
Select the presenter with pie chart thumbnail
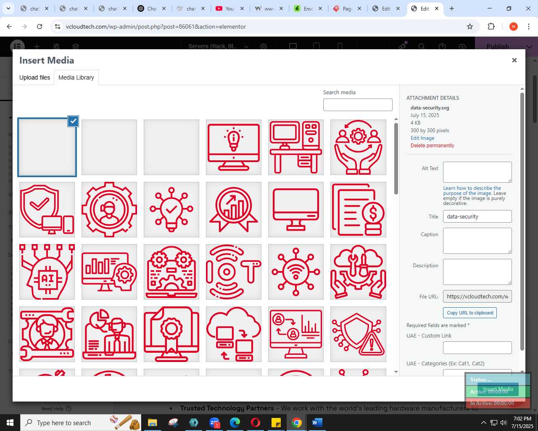pos(109,334)
